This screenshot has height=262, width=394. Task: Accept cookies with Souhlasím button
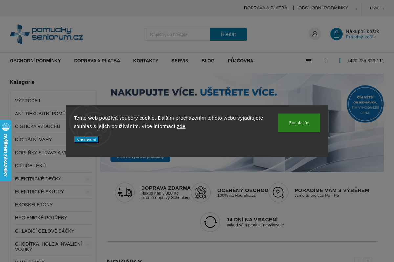click(299, 123)
